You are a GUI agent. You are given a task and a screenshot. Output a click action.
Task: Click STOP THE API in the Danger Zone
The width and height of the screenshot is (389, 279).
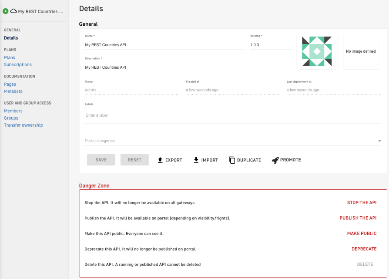click(362, 202)
